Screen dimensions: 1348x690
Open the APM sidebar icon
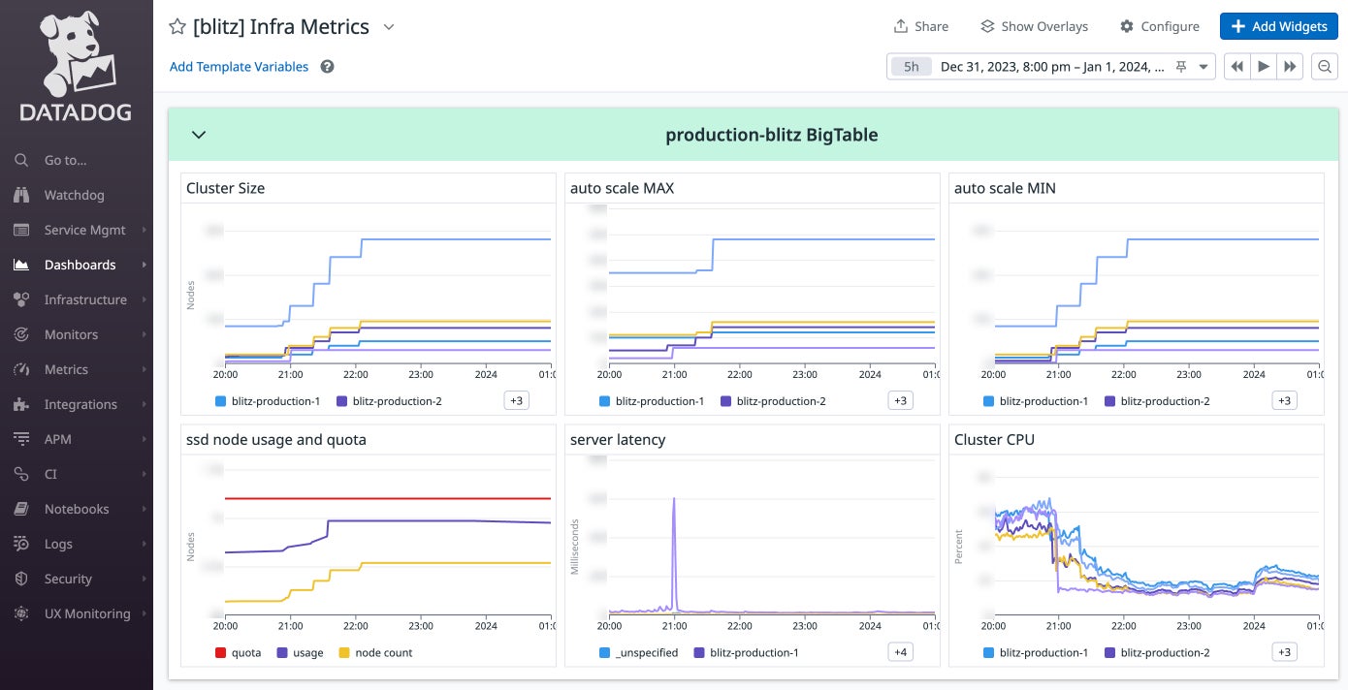tap(21, 439)
